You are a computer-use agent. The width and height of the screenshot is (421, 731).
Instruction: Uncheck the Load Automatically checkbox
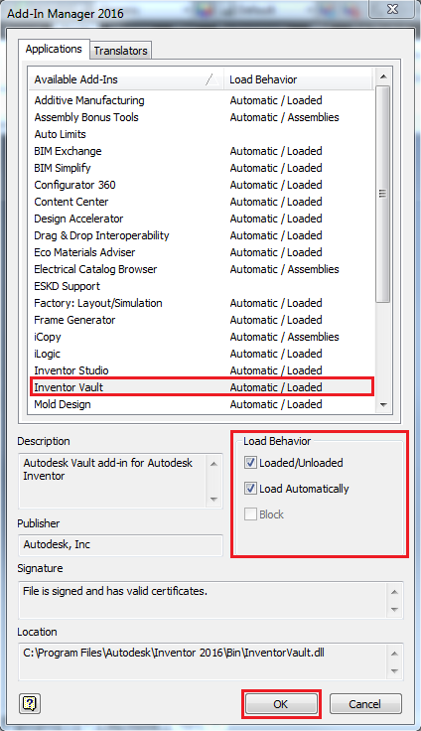pos(251,488)
